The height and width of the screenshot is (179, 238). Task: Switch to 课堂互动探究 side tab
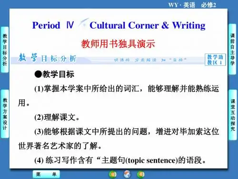pos(232,115)
